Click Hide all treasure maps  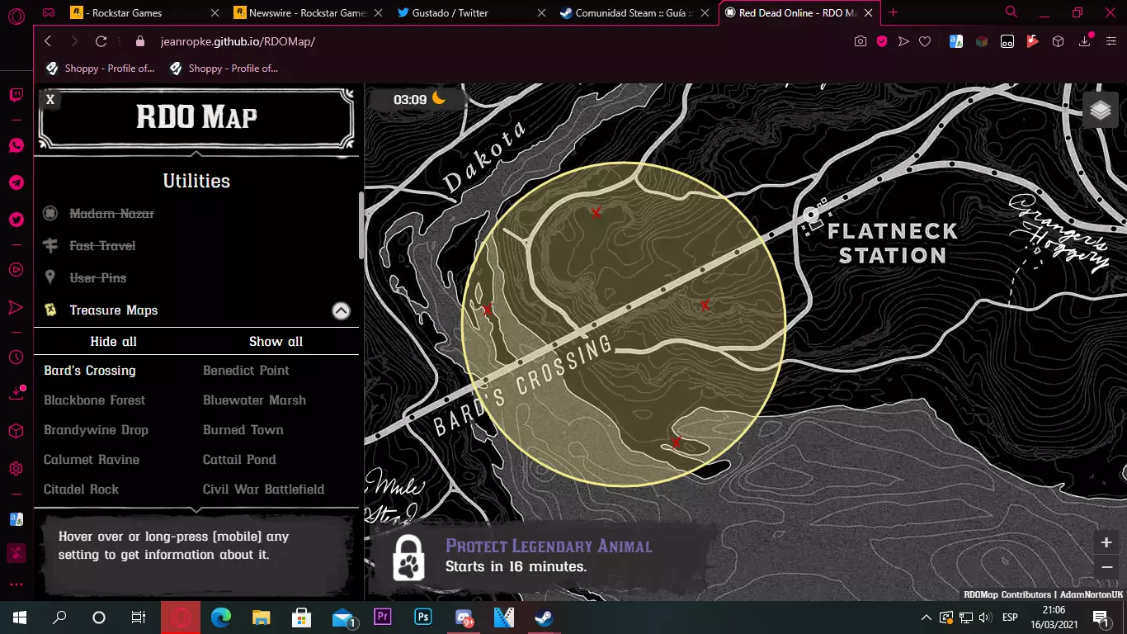click(x=113, y=342)
